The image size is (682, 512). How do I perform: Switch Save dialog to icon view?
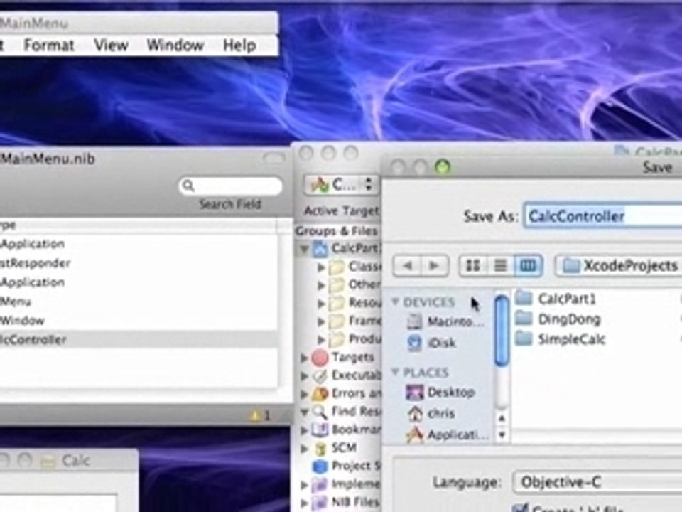pyautogui.click(x=473, y=265)
